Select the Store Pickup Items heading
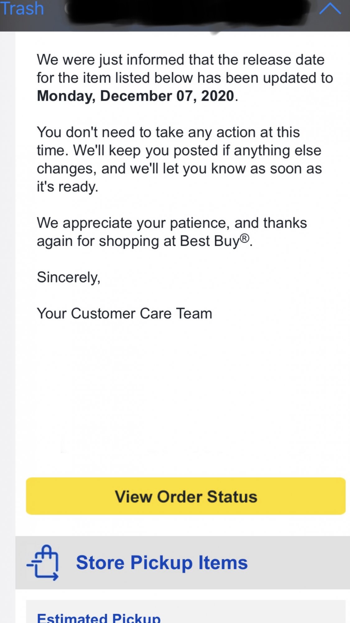This screenshot has height=623, width=350. [x=162, y=563]
